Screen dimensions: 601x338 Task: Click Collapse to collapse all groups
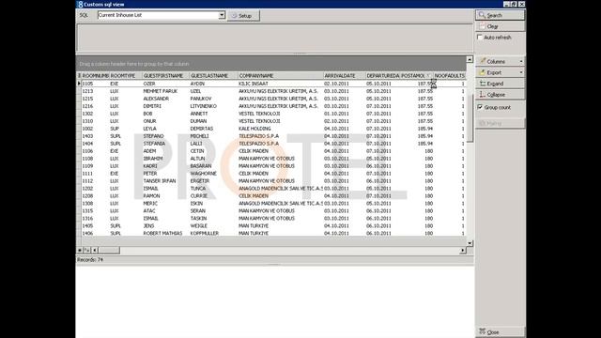(x=500, y=95)
